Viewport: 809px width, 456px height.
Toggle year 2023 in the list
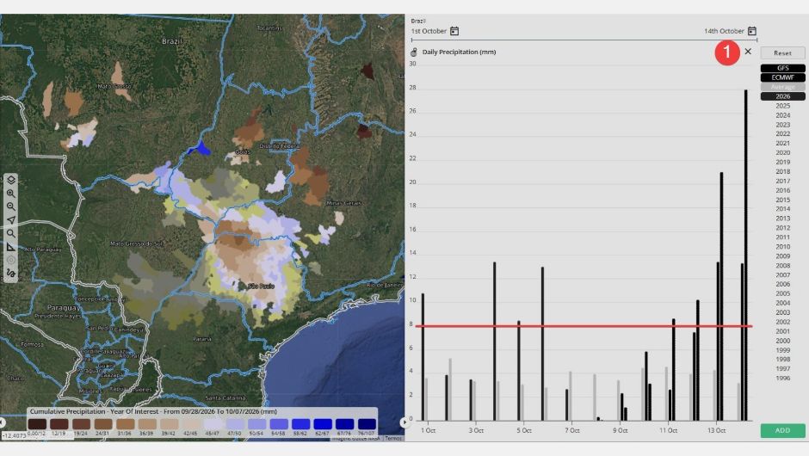(782, 124)
